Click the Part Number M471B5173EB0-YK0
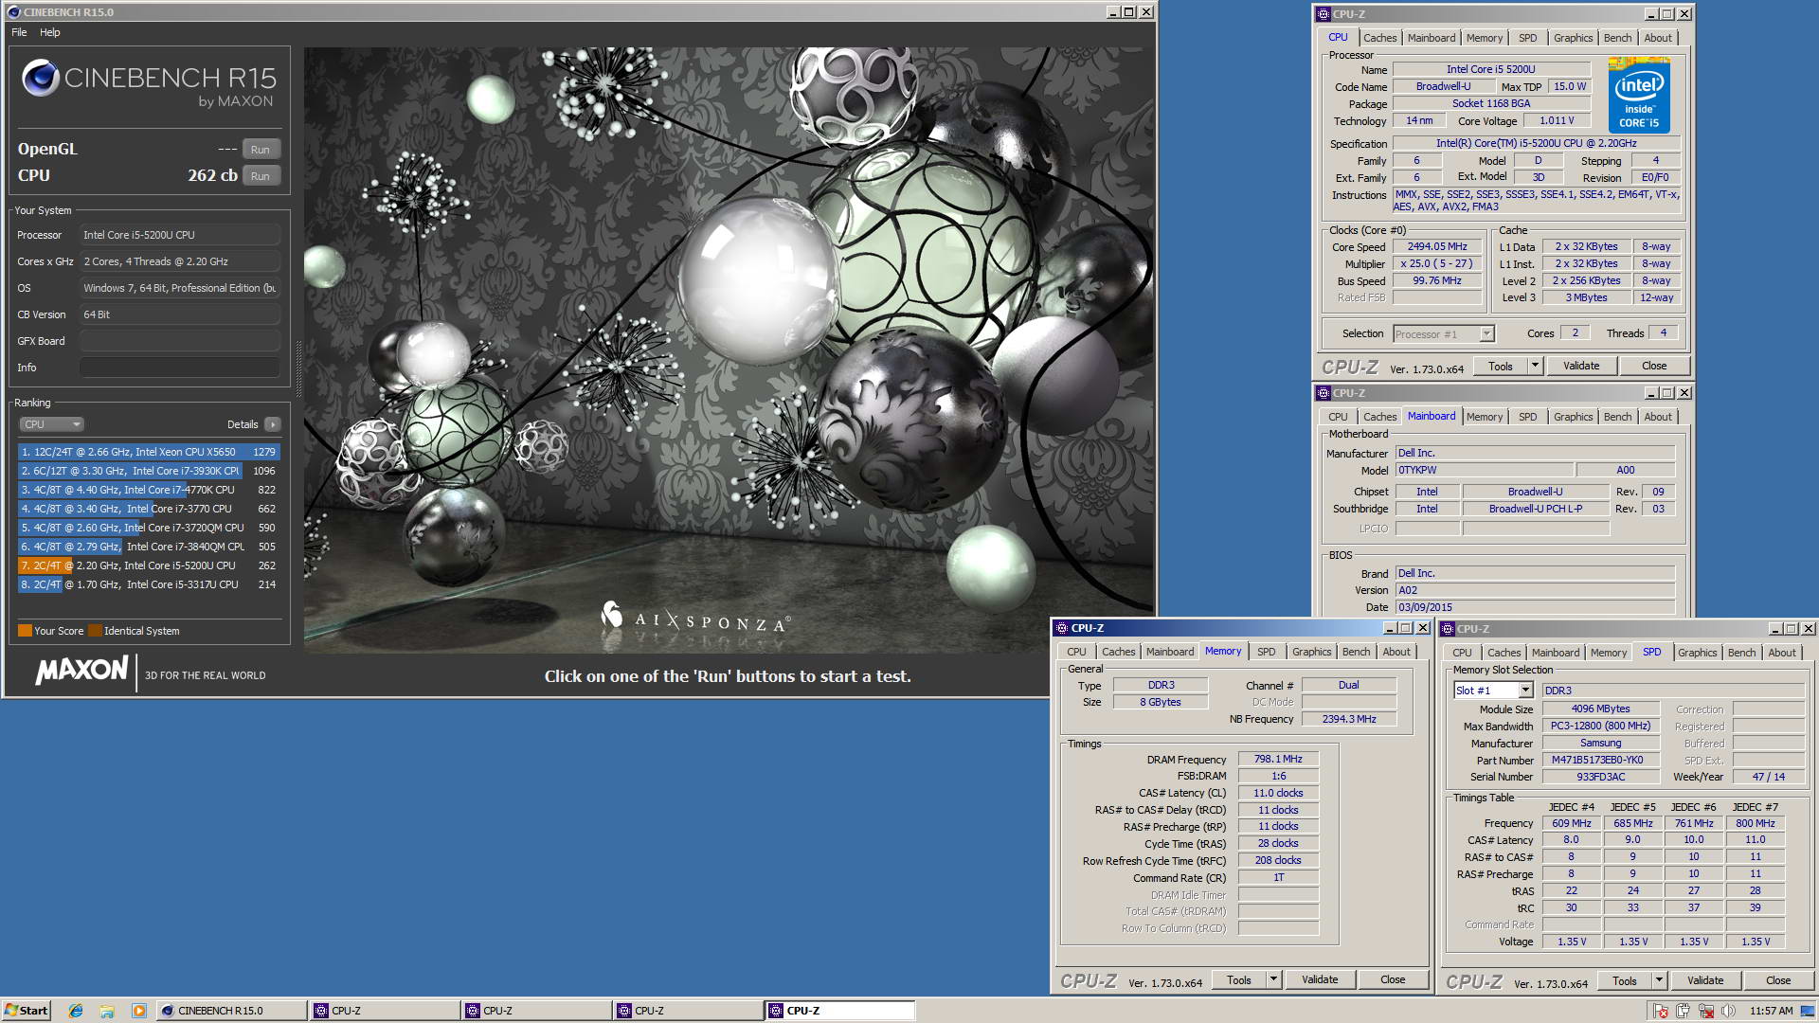1819x1023 pixels. (x=1600, y=760)
